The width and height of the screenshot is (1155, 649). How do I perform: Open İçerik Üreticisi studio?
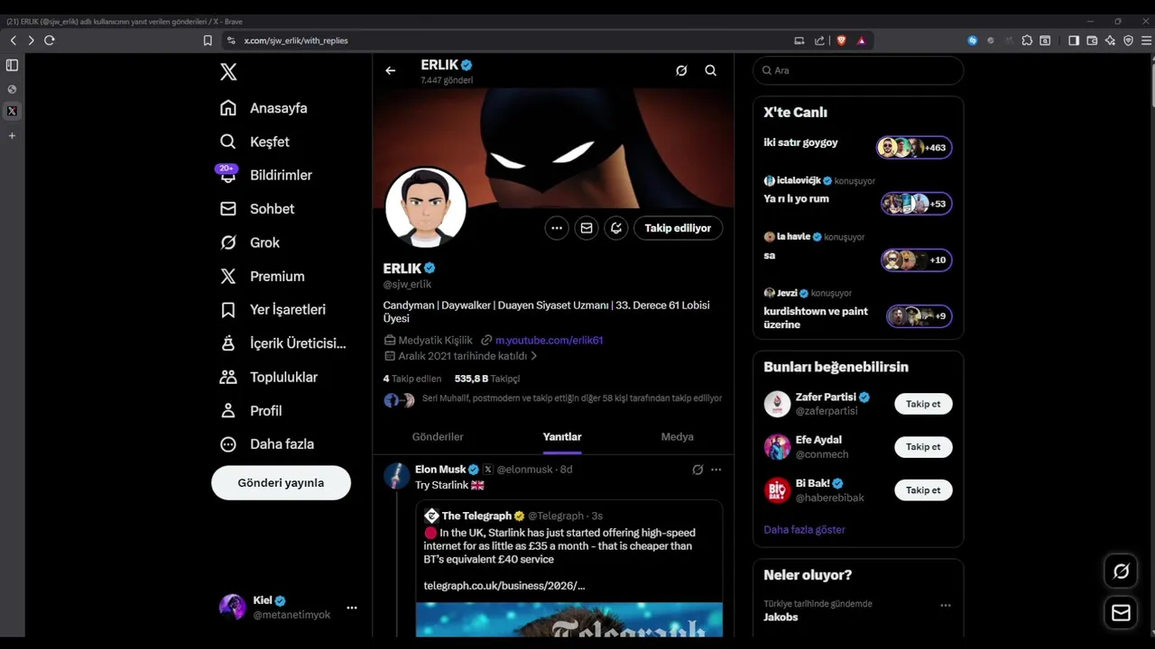point(282,343)
